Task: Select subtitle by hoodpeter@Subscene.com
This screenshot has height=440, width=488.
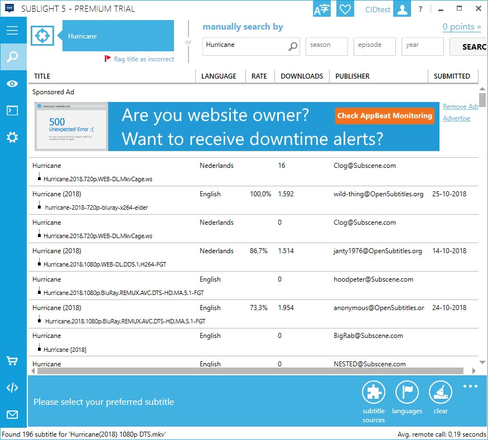Action: pyautogui.click(x=373, y=279)
